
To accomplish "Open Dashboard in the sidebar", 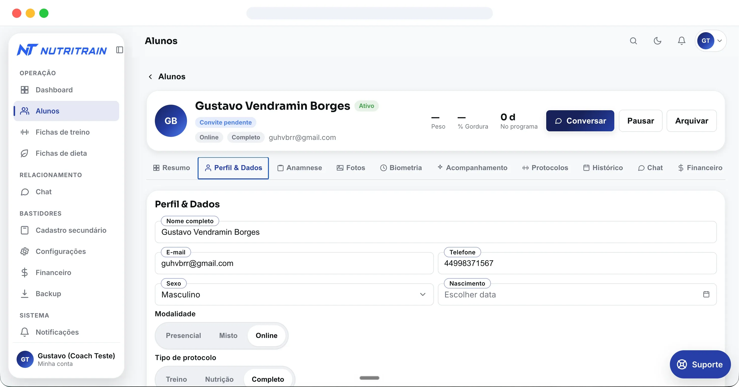I will coord(66,90).
